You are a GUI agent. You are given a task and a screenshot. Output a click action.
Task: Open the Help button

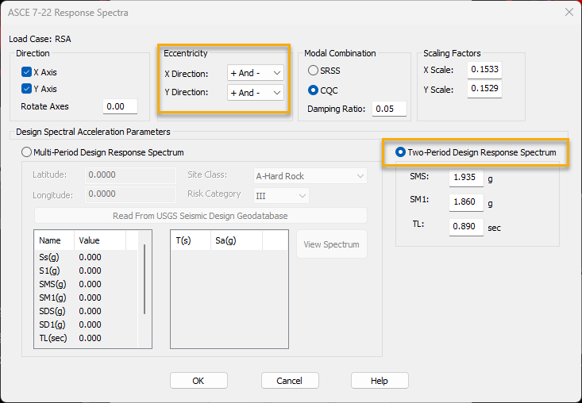tap(380, 381)
